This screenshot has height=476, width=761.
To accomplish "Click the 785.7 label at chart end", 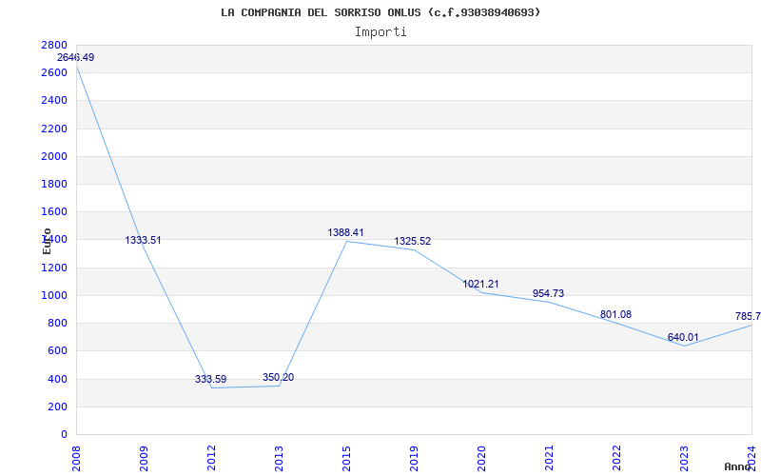I will pos(748,317).
